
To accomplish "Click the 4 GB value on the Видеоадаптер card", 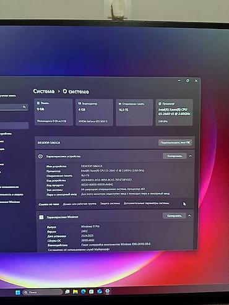I will tap(82, 110).
